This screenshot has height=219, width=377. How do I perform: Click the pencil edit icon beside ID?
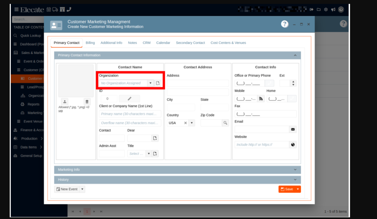[129, 99]
